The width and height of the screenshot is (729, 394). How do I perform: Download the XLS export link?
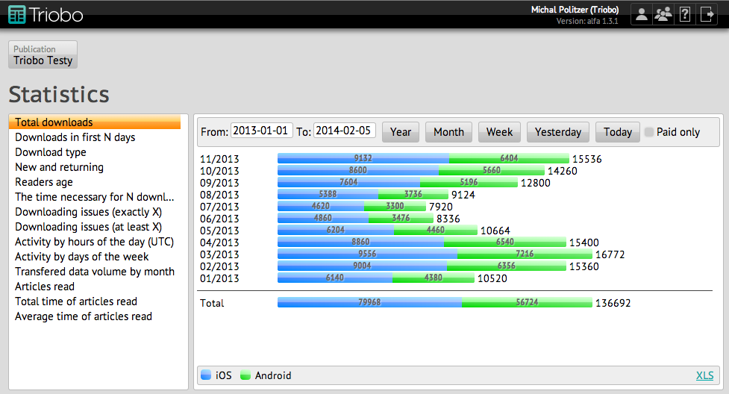[x=704, y=375]
